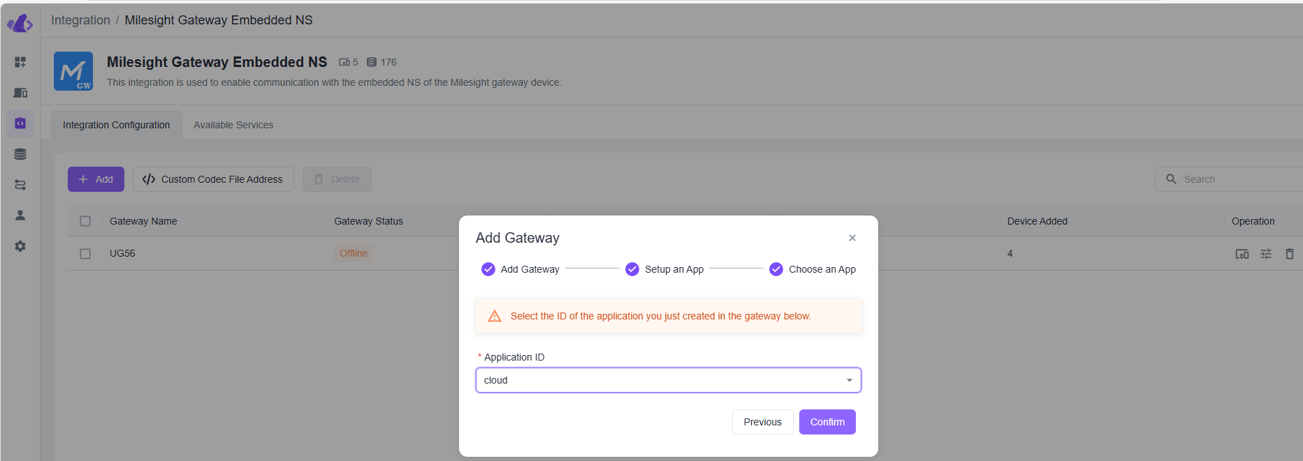The width and height of the screenshot is (1303, 461).
Task: Expand the Application ID dropdown arrow
Action: 849,380
